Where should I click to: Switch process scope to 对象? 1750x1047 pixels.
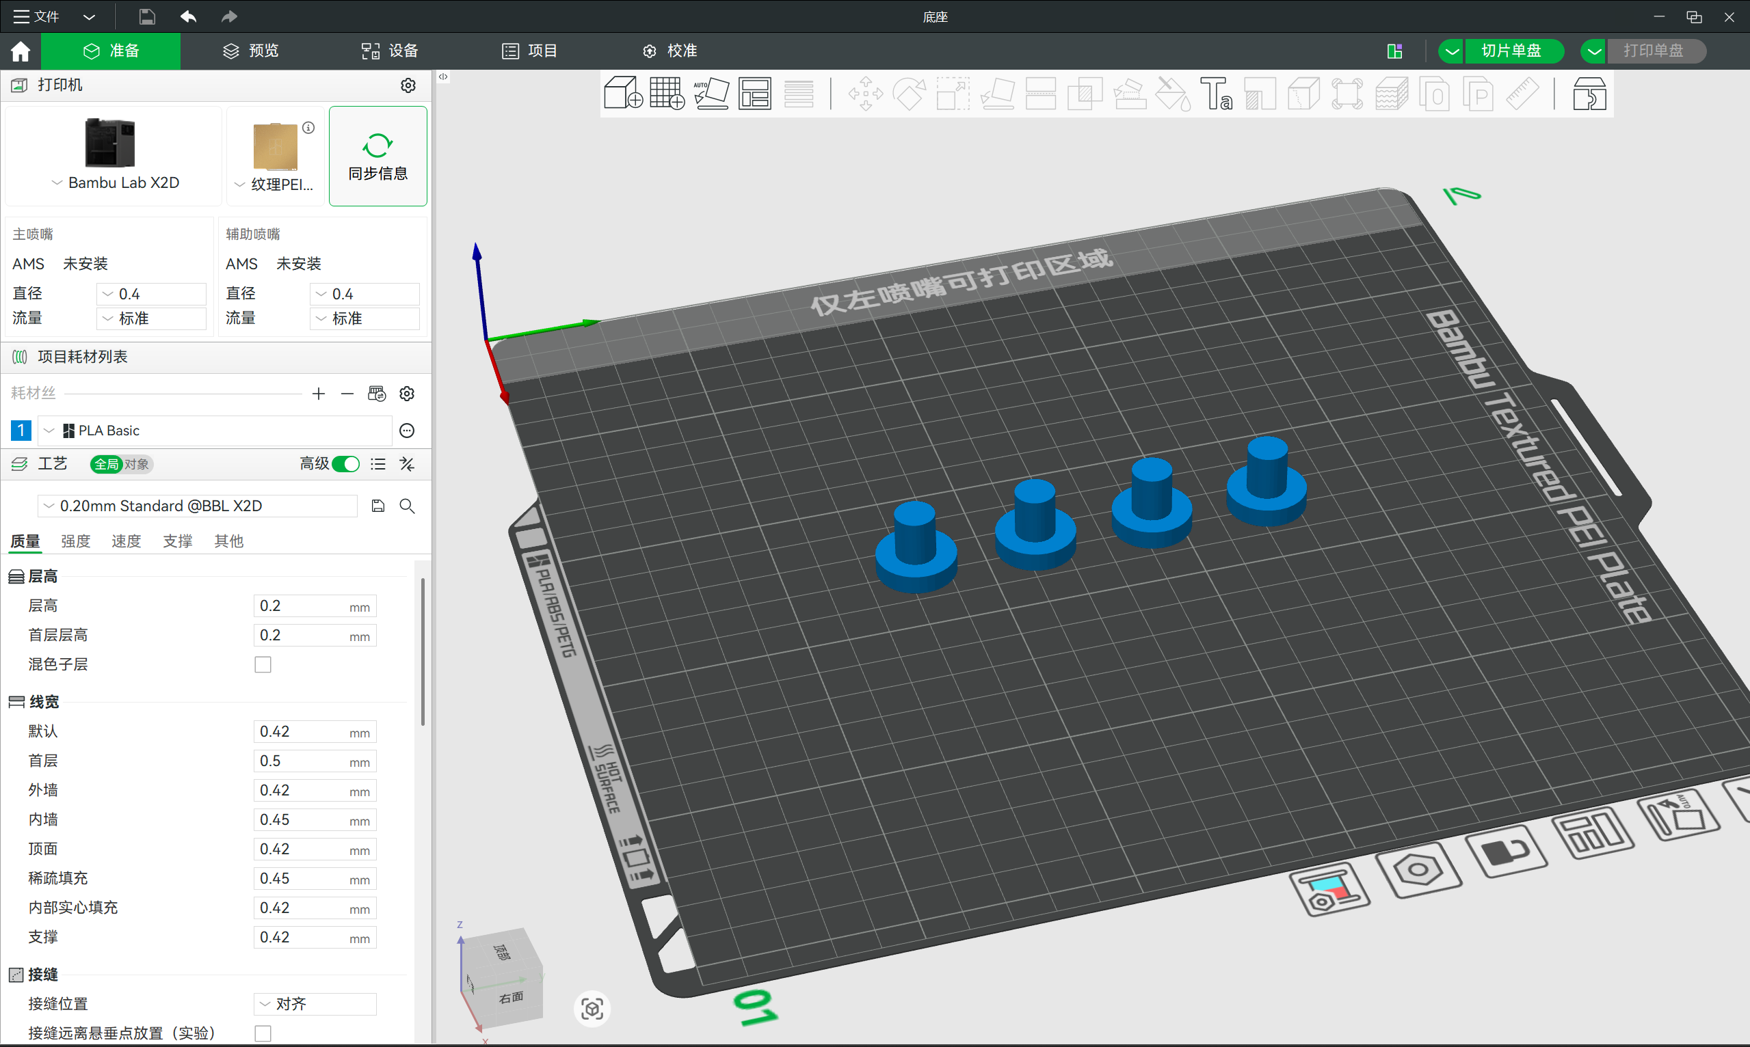tap(137, 463)
